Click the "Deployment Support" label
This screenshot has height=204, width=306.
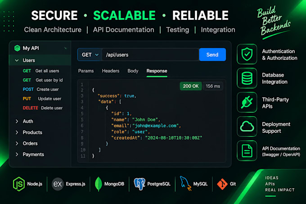point(276,127)
